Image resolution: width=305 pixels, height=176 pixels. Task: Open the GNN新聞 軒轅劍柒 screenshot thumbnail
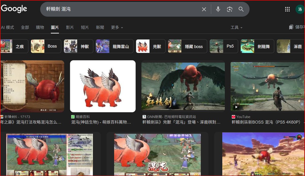(183, 86)
